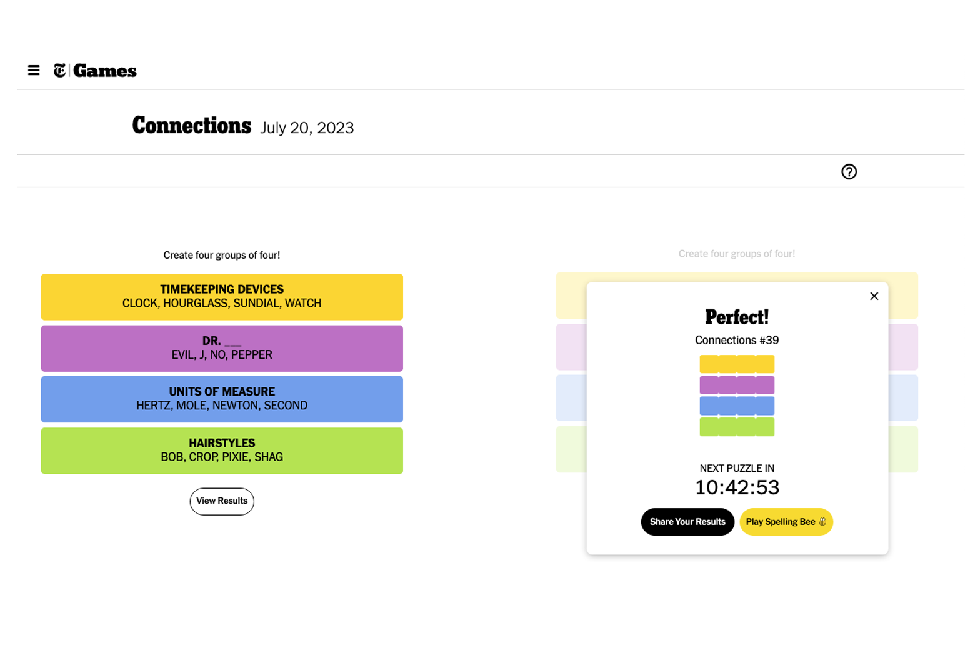Expand the UNITS OF MEASURE group
This screenshot has width=975, height=650.
(x=222, y=399)
